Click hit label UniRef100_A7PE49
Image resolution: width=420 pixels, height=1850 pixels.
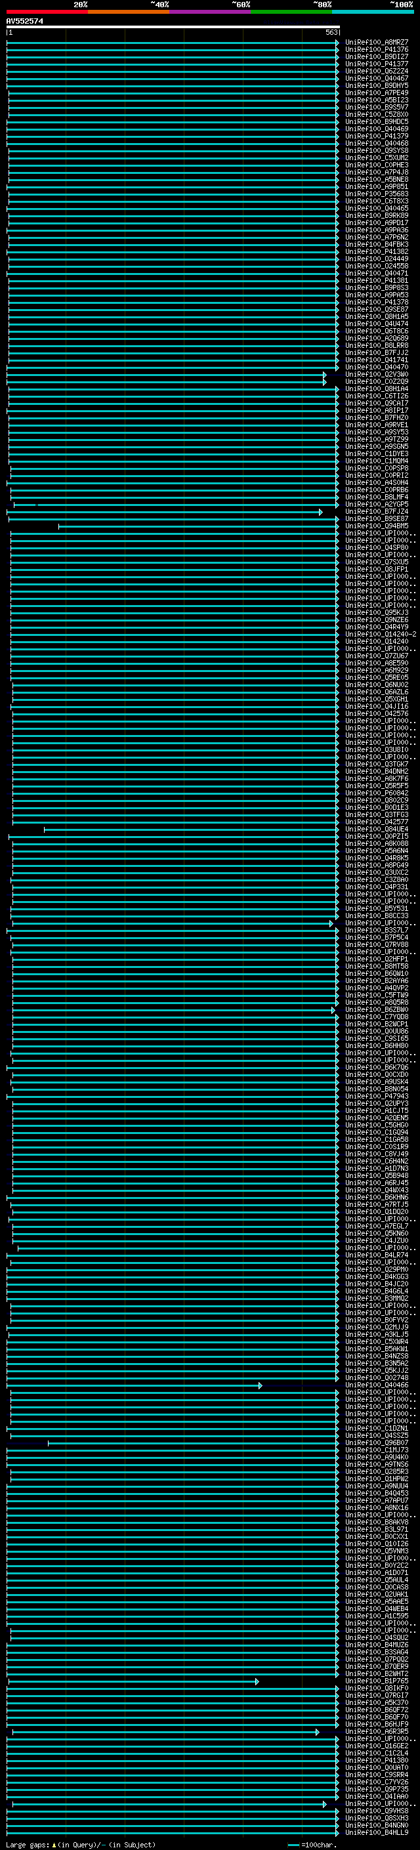(376, 93)
